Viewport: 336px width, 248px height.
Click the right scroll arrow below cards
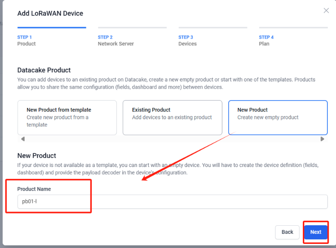(x=322, y=139)
